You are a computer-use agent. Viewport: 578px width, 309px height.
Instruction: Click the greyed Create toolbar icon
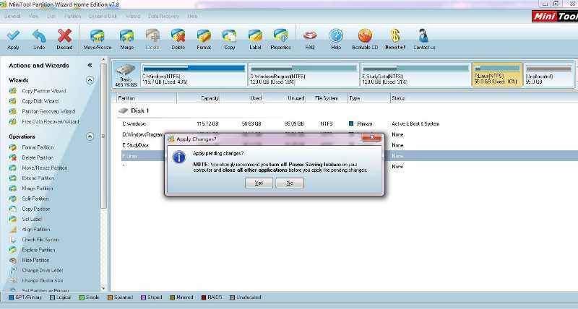[152, 35]
